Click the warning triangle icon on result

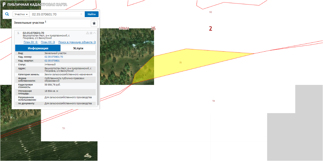tap(88, 33)
